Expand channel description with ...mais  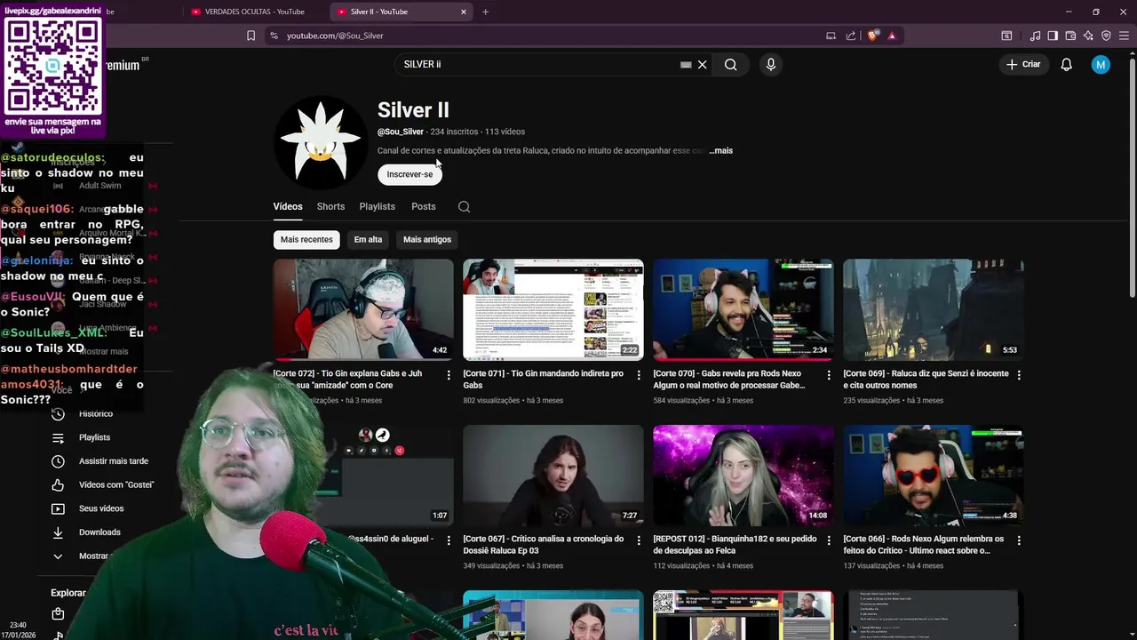pos(721,150)
